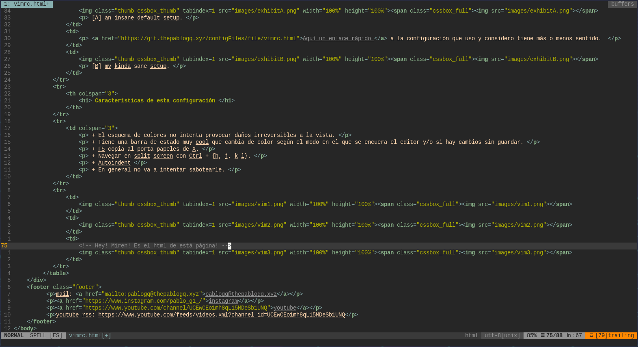638x347 pixels.
Task: Click current line number 75 in gutter
Action: pos(4,246)
